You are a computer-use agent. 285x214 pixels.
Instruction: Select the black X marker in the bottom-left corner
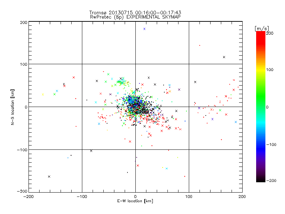49,177
